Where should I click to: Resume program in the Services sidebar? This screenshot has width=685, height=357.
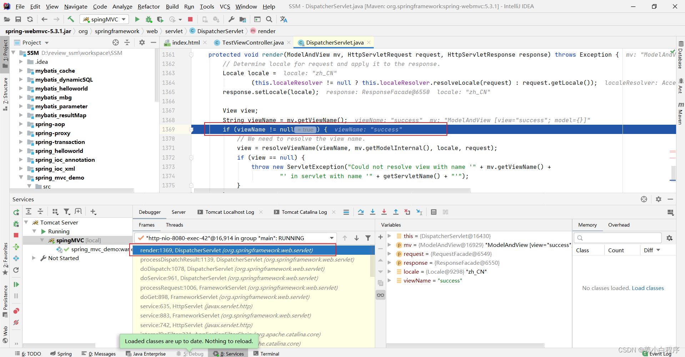pyautogui.click(x=16, y=284)
